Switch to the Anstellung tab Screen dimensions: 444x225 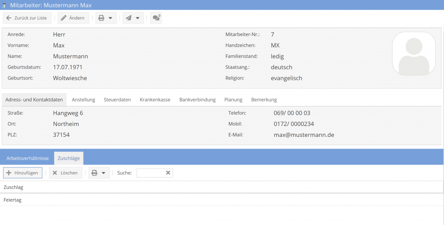coord(83,99)
